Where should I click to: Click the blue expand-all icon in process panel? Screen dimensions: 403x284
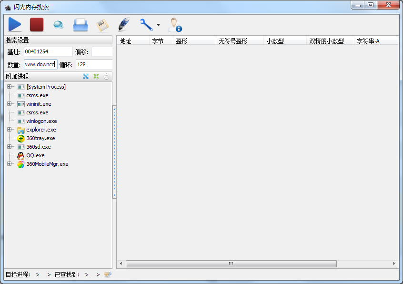(86, 76)
